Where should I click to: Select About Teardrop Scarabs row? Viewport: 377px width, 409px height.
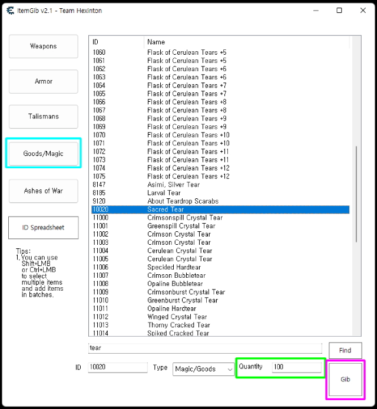pyautogui.click(x=220, y=201)
